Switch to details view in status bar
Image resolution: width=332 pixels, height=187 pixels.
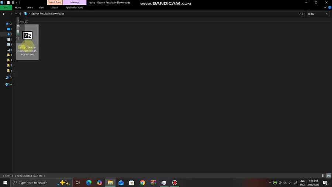[324, 176]
